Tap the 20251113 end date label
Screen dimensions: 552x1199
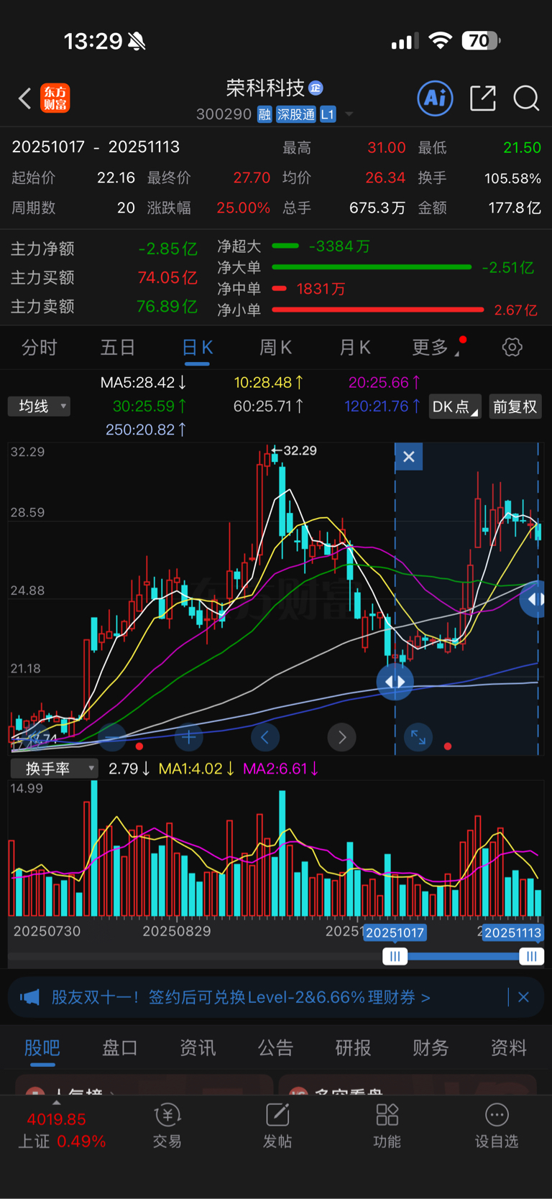tap(512, 932)
